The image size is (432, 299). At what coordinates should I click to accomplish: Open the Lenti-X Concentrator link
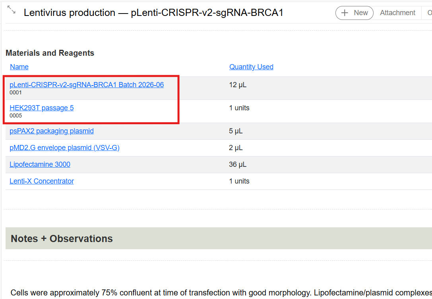42,181
